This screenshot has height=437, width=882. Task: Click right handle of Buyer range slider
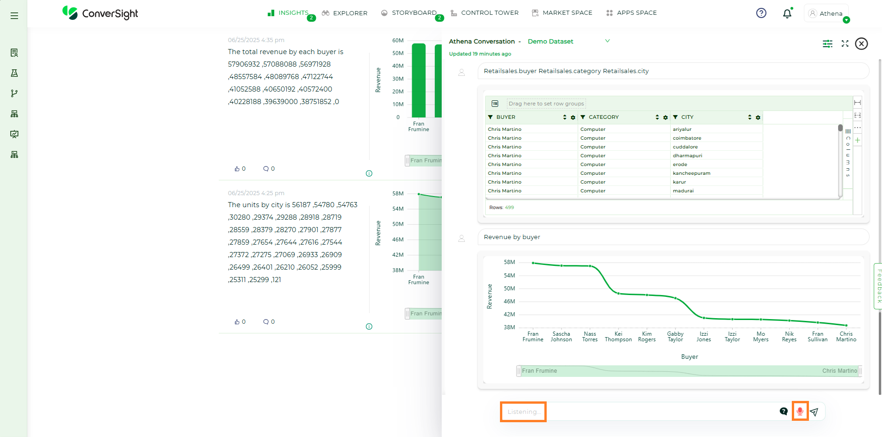click(860, 371)
